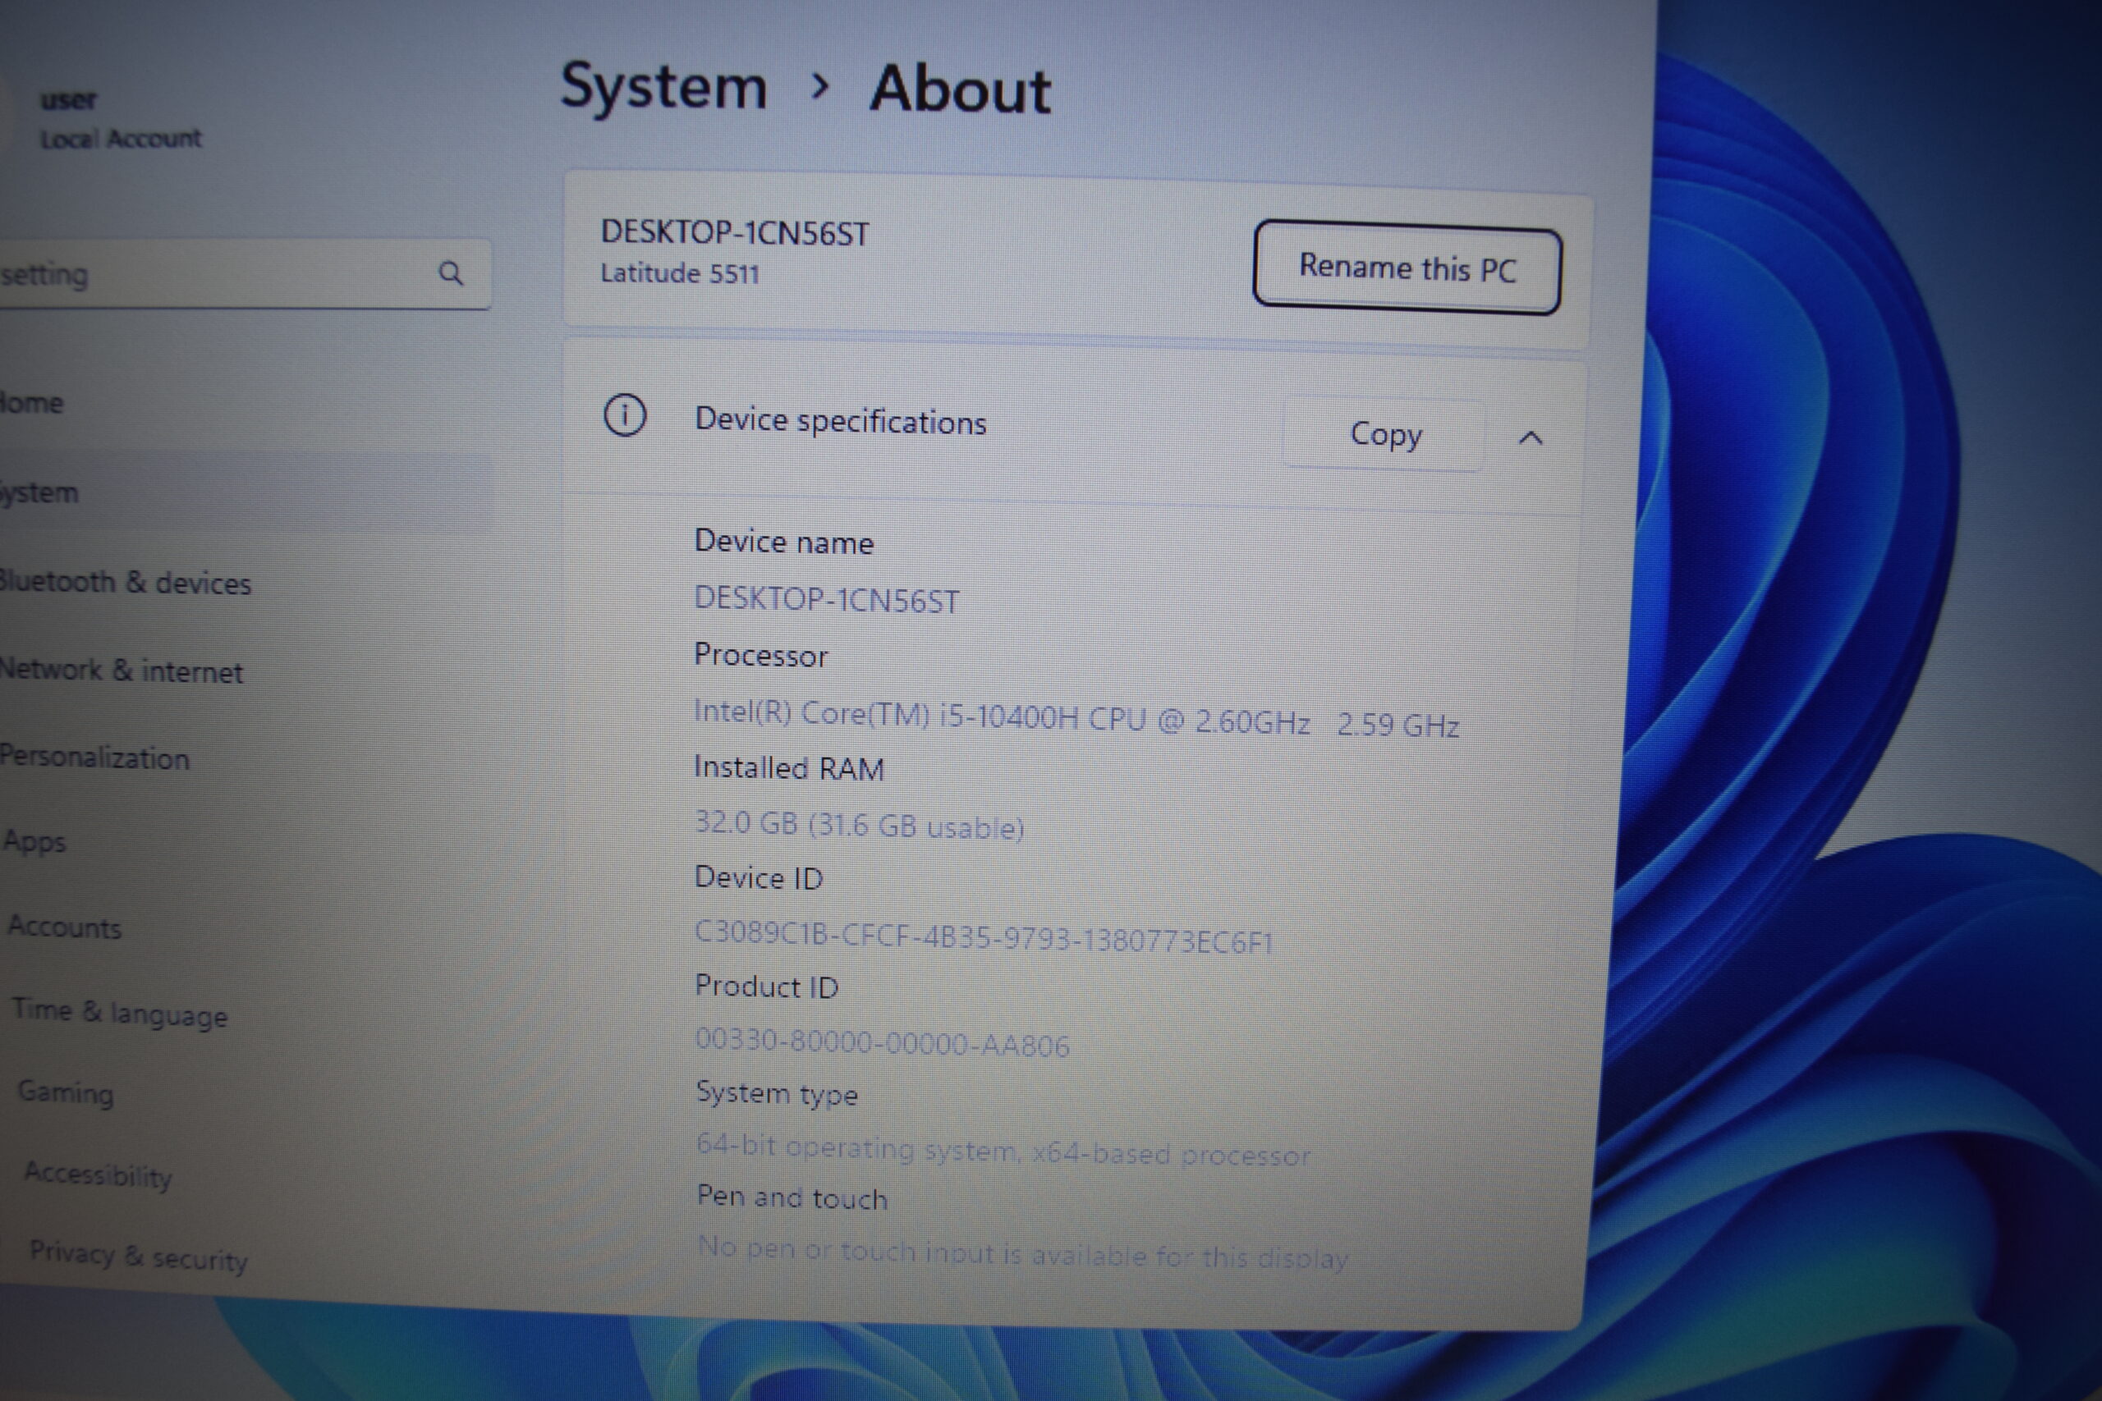Click the 64-bit operating system text
Image resolution: width=2102 pixels, height=1401 pixels.
click(x=1003, y=1150)
